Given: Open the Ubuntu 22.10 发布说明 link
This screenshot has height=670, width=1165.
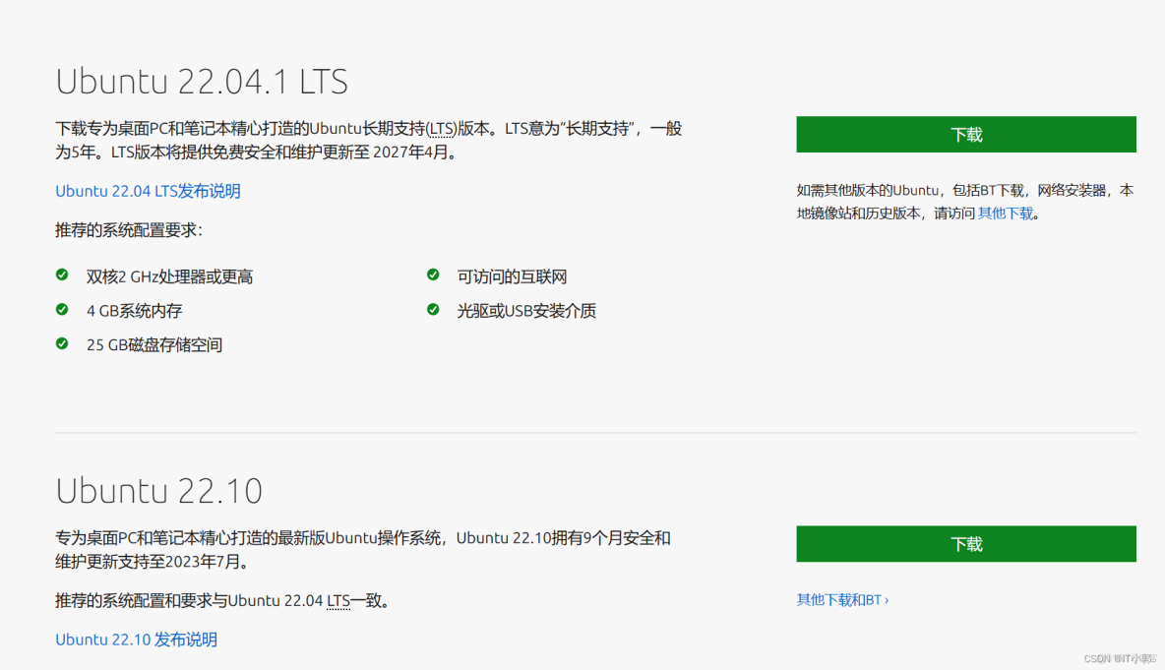Looking at the screenshot, I should 136,639.
